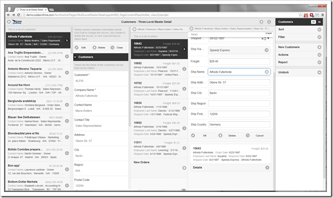Reload the page in the browser
The image size is (333, 198).
point(18,15)
